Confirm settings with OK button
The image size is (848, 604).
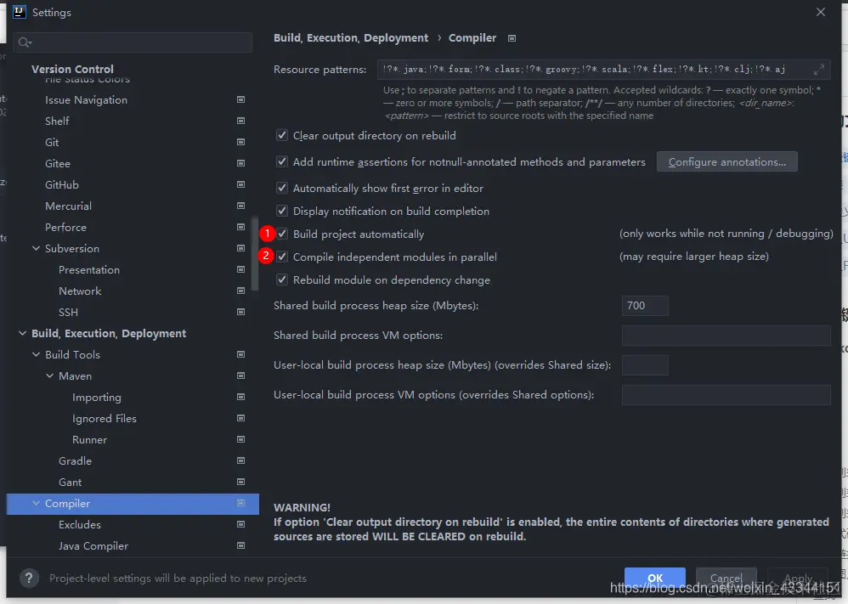[655, 578]
